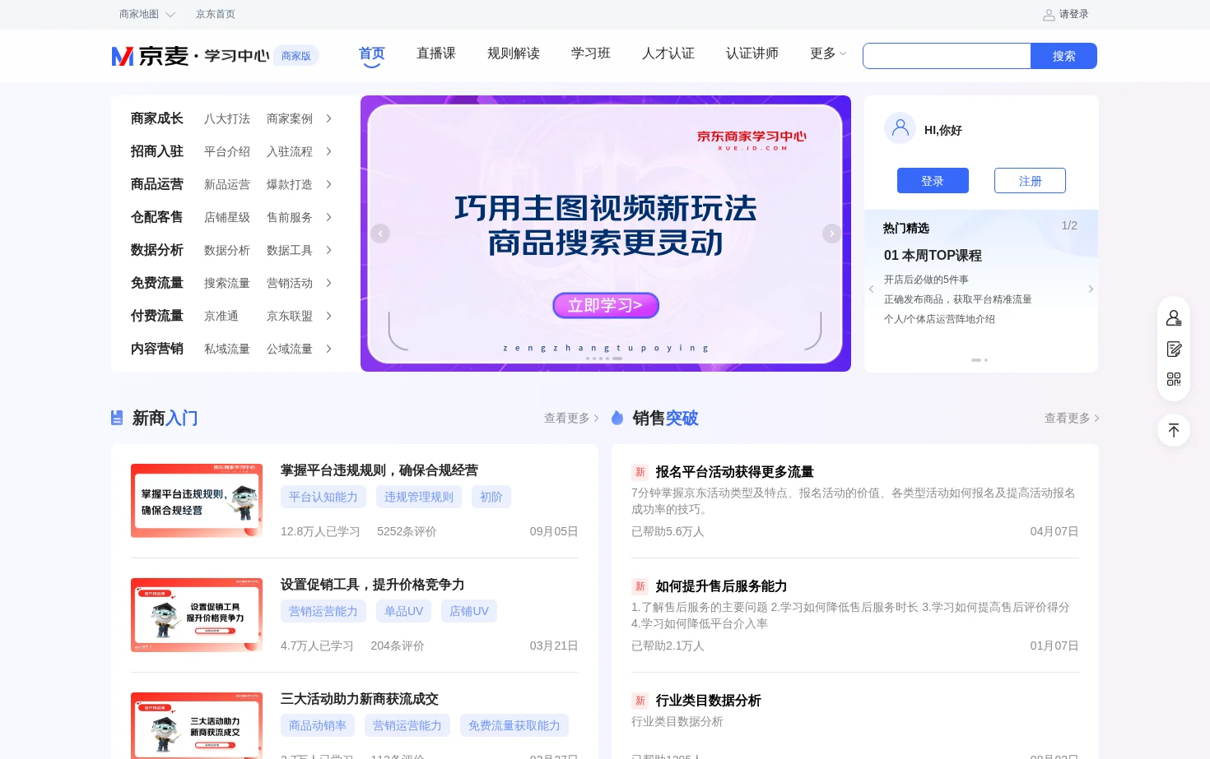Open the customer service floating icon

pos(1174,318)
